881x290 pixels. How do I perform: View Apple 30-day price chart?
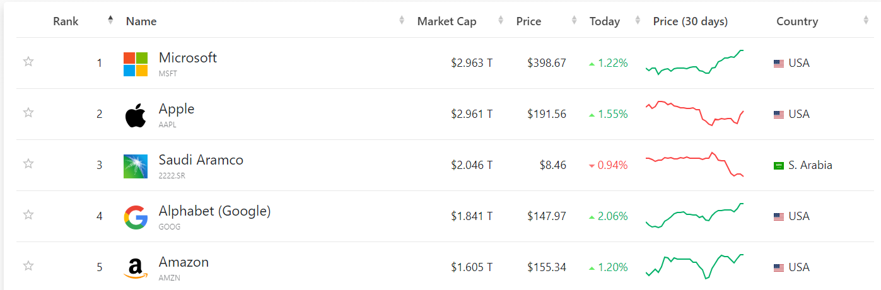point(695,113)
